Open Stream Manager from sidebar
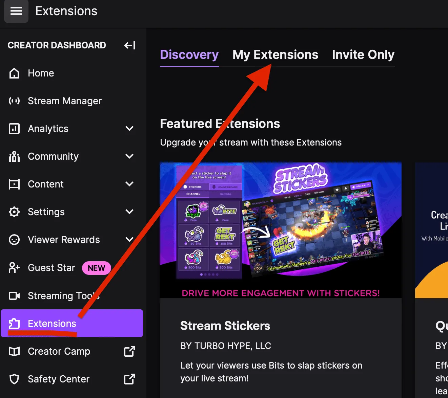This screenshot has width=448, height=398. [x=72, y=101]
